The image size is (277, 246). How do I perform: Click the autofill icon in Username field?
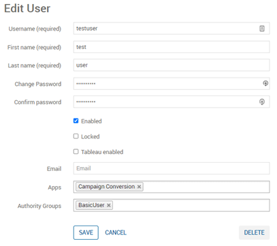click(262, 29)
